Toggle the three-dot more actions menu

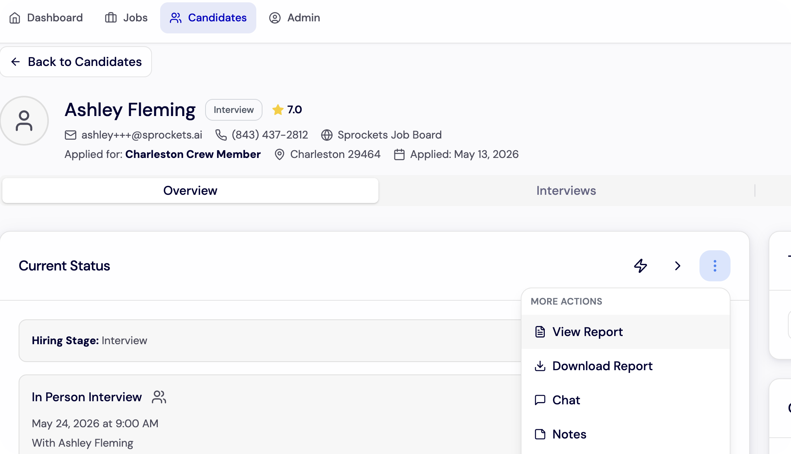coord(715,266)
